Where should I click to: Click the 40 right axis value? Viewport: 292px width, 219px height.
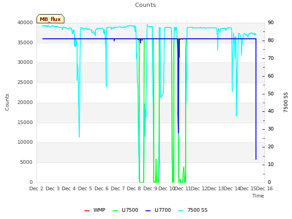click(271, 111)
